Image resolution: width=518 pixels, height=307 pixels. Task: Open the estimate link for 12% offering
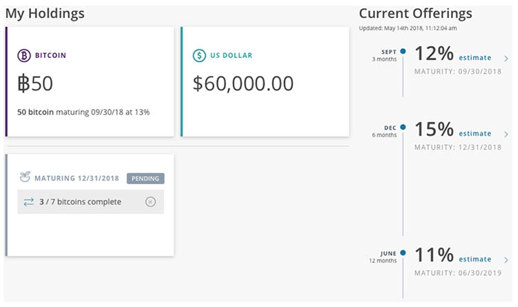tap(475, 58)
